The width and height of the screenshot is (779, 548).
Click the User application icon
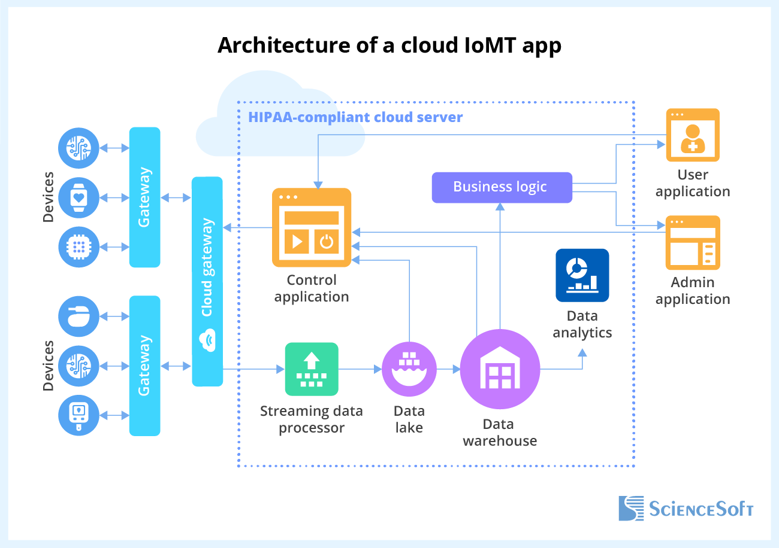tap(692, 135)
